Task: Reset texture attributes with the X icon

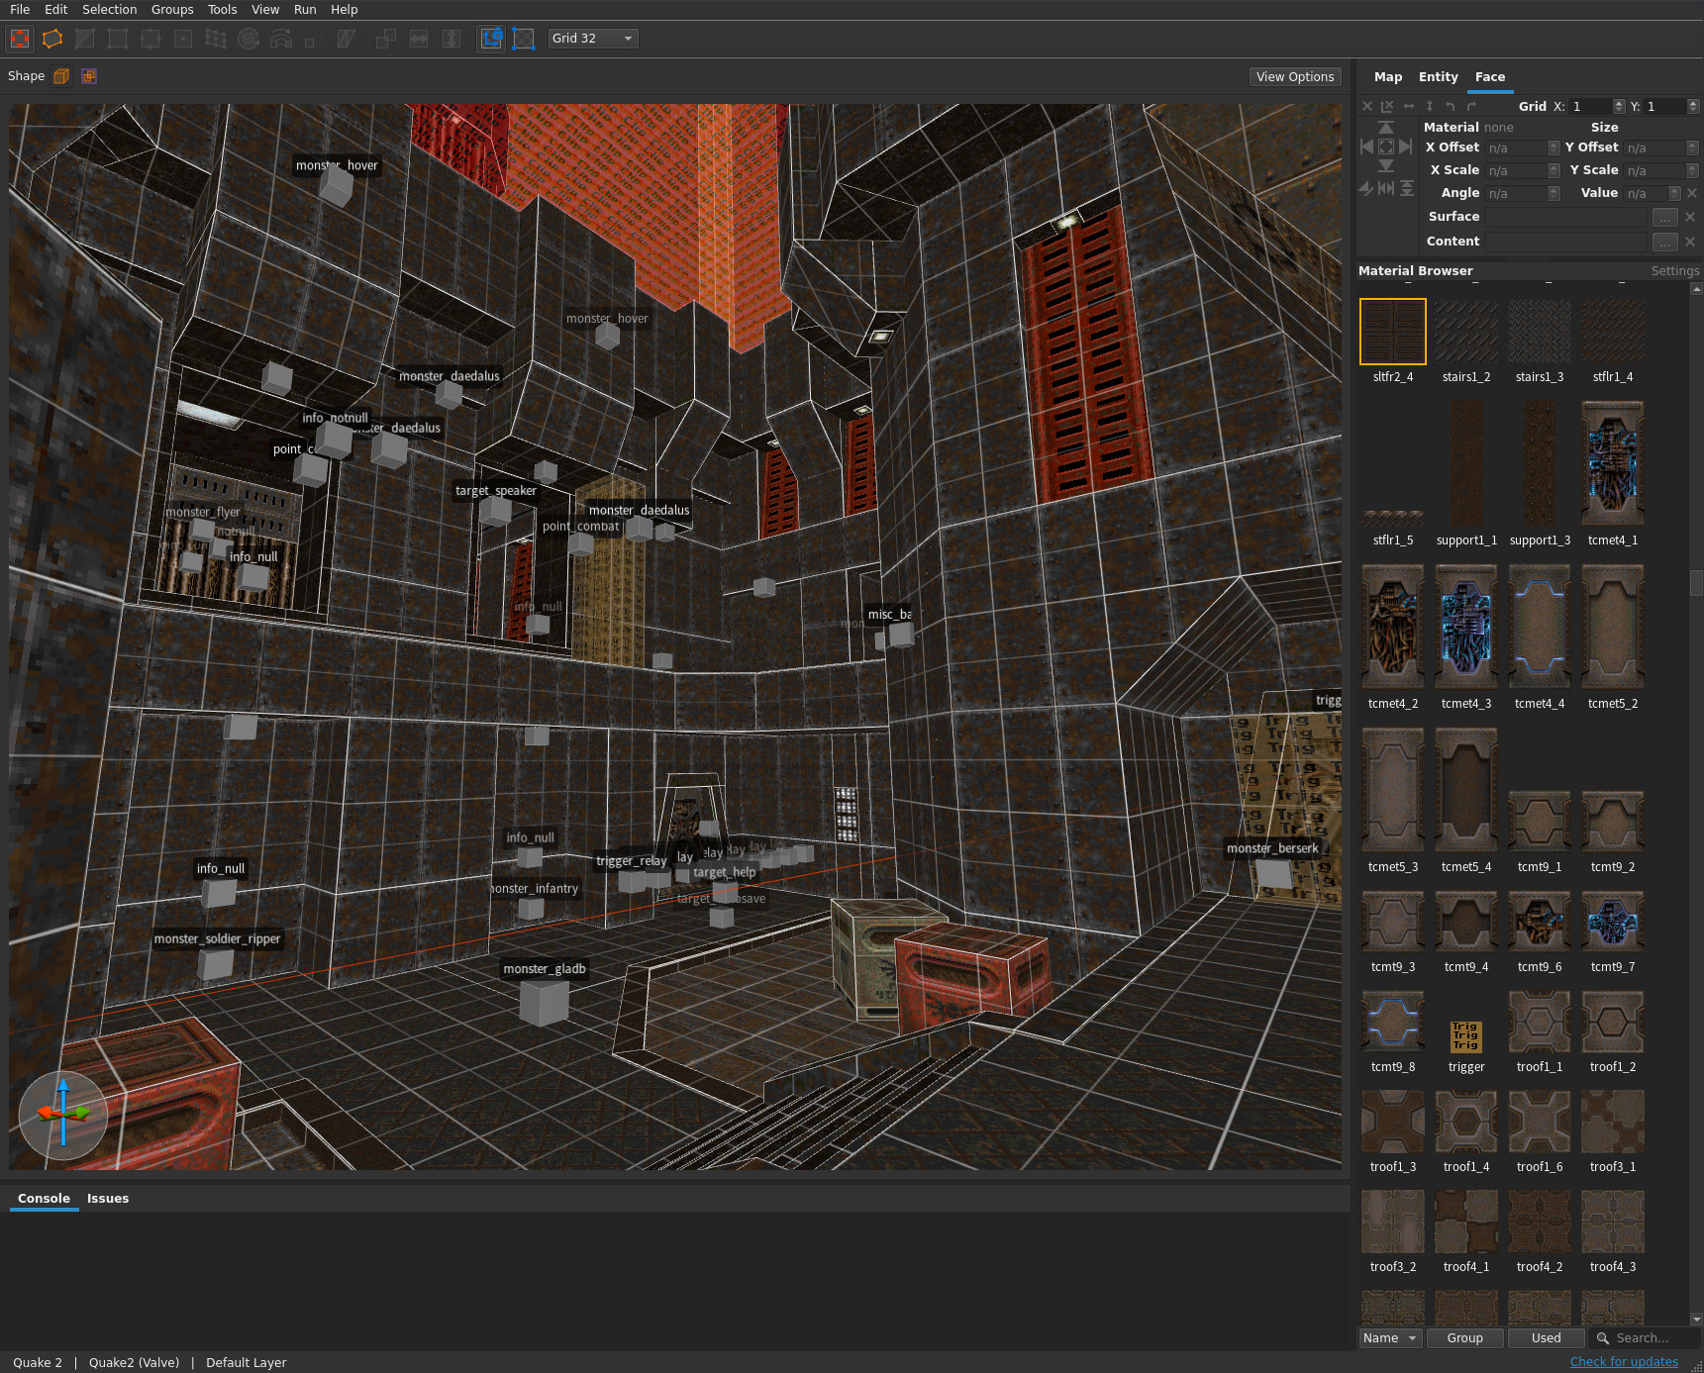Action: pos(1367,106)
